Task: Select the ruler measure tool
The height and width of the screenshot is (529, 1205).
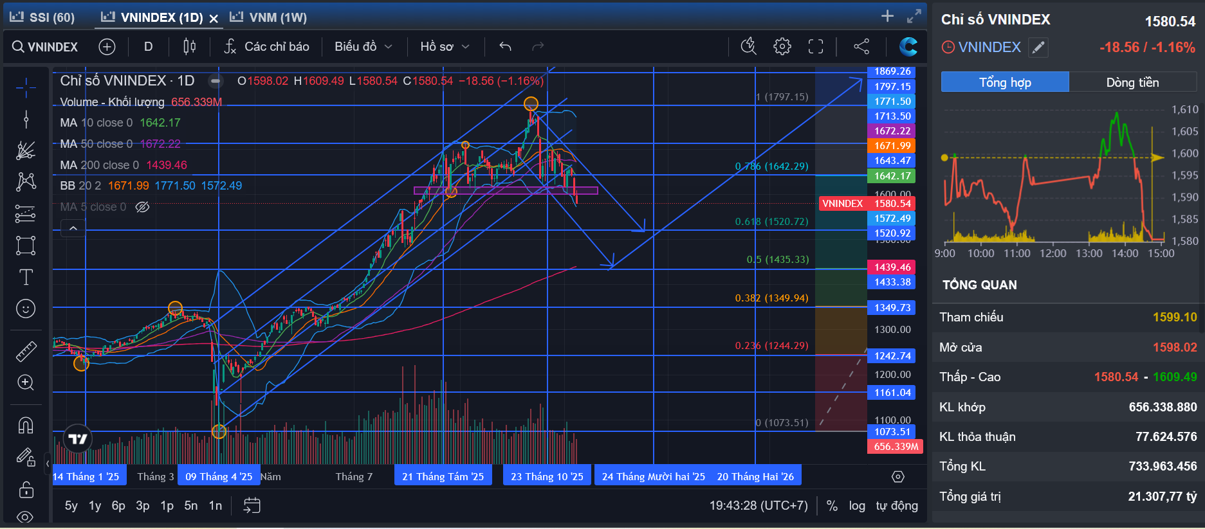Action: click(26, 351)
